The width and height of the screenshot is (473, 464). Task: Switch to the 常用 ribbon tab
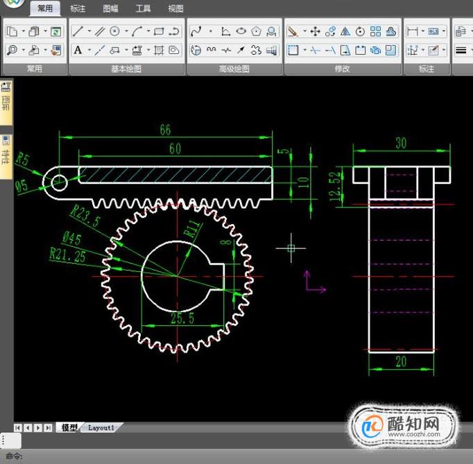(x=45, y=8)
